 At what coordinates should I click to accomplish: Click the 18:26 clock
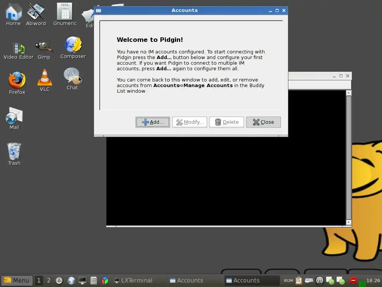coord(373,281)
